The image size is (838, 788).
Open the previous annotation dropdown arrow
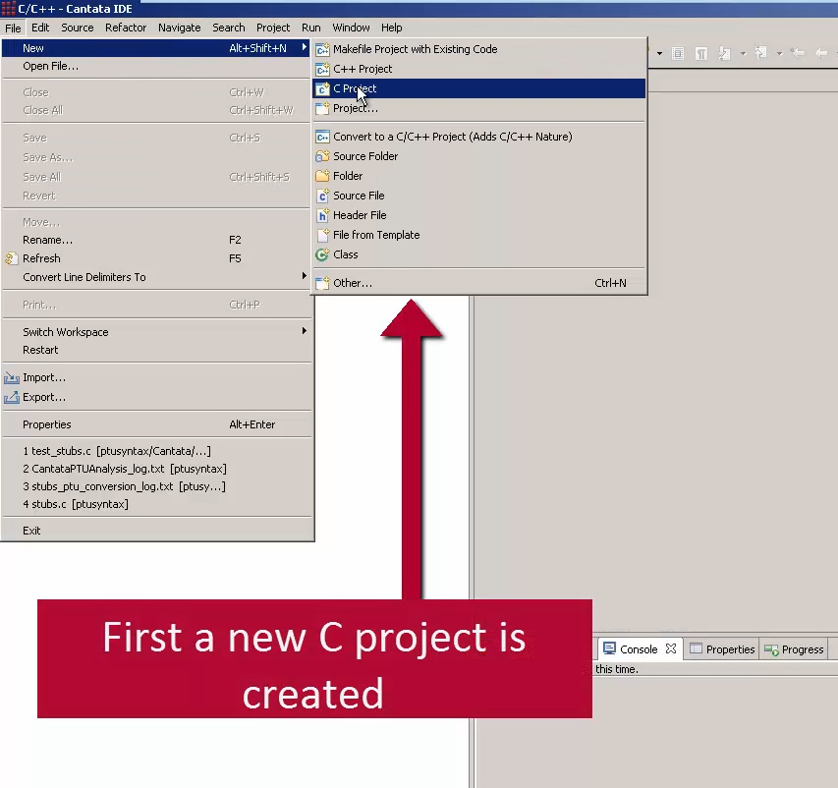tap(779, 53)
